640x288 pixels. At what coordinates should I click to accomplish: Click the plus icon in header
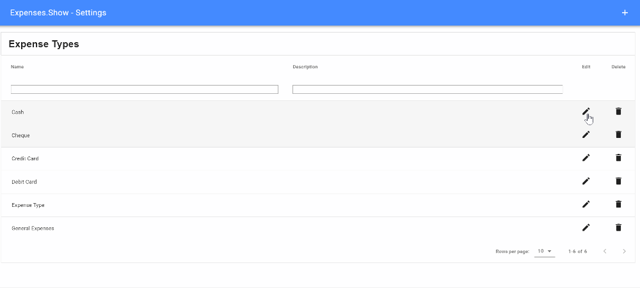pos(625,13)
